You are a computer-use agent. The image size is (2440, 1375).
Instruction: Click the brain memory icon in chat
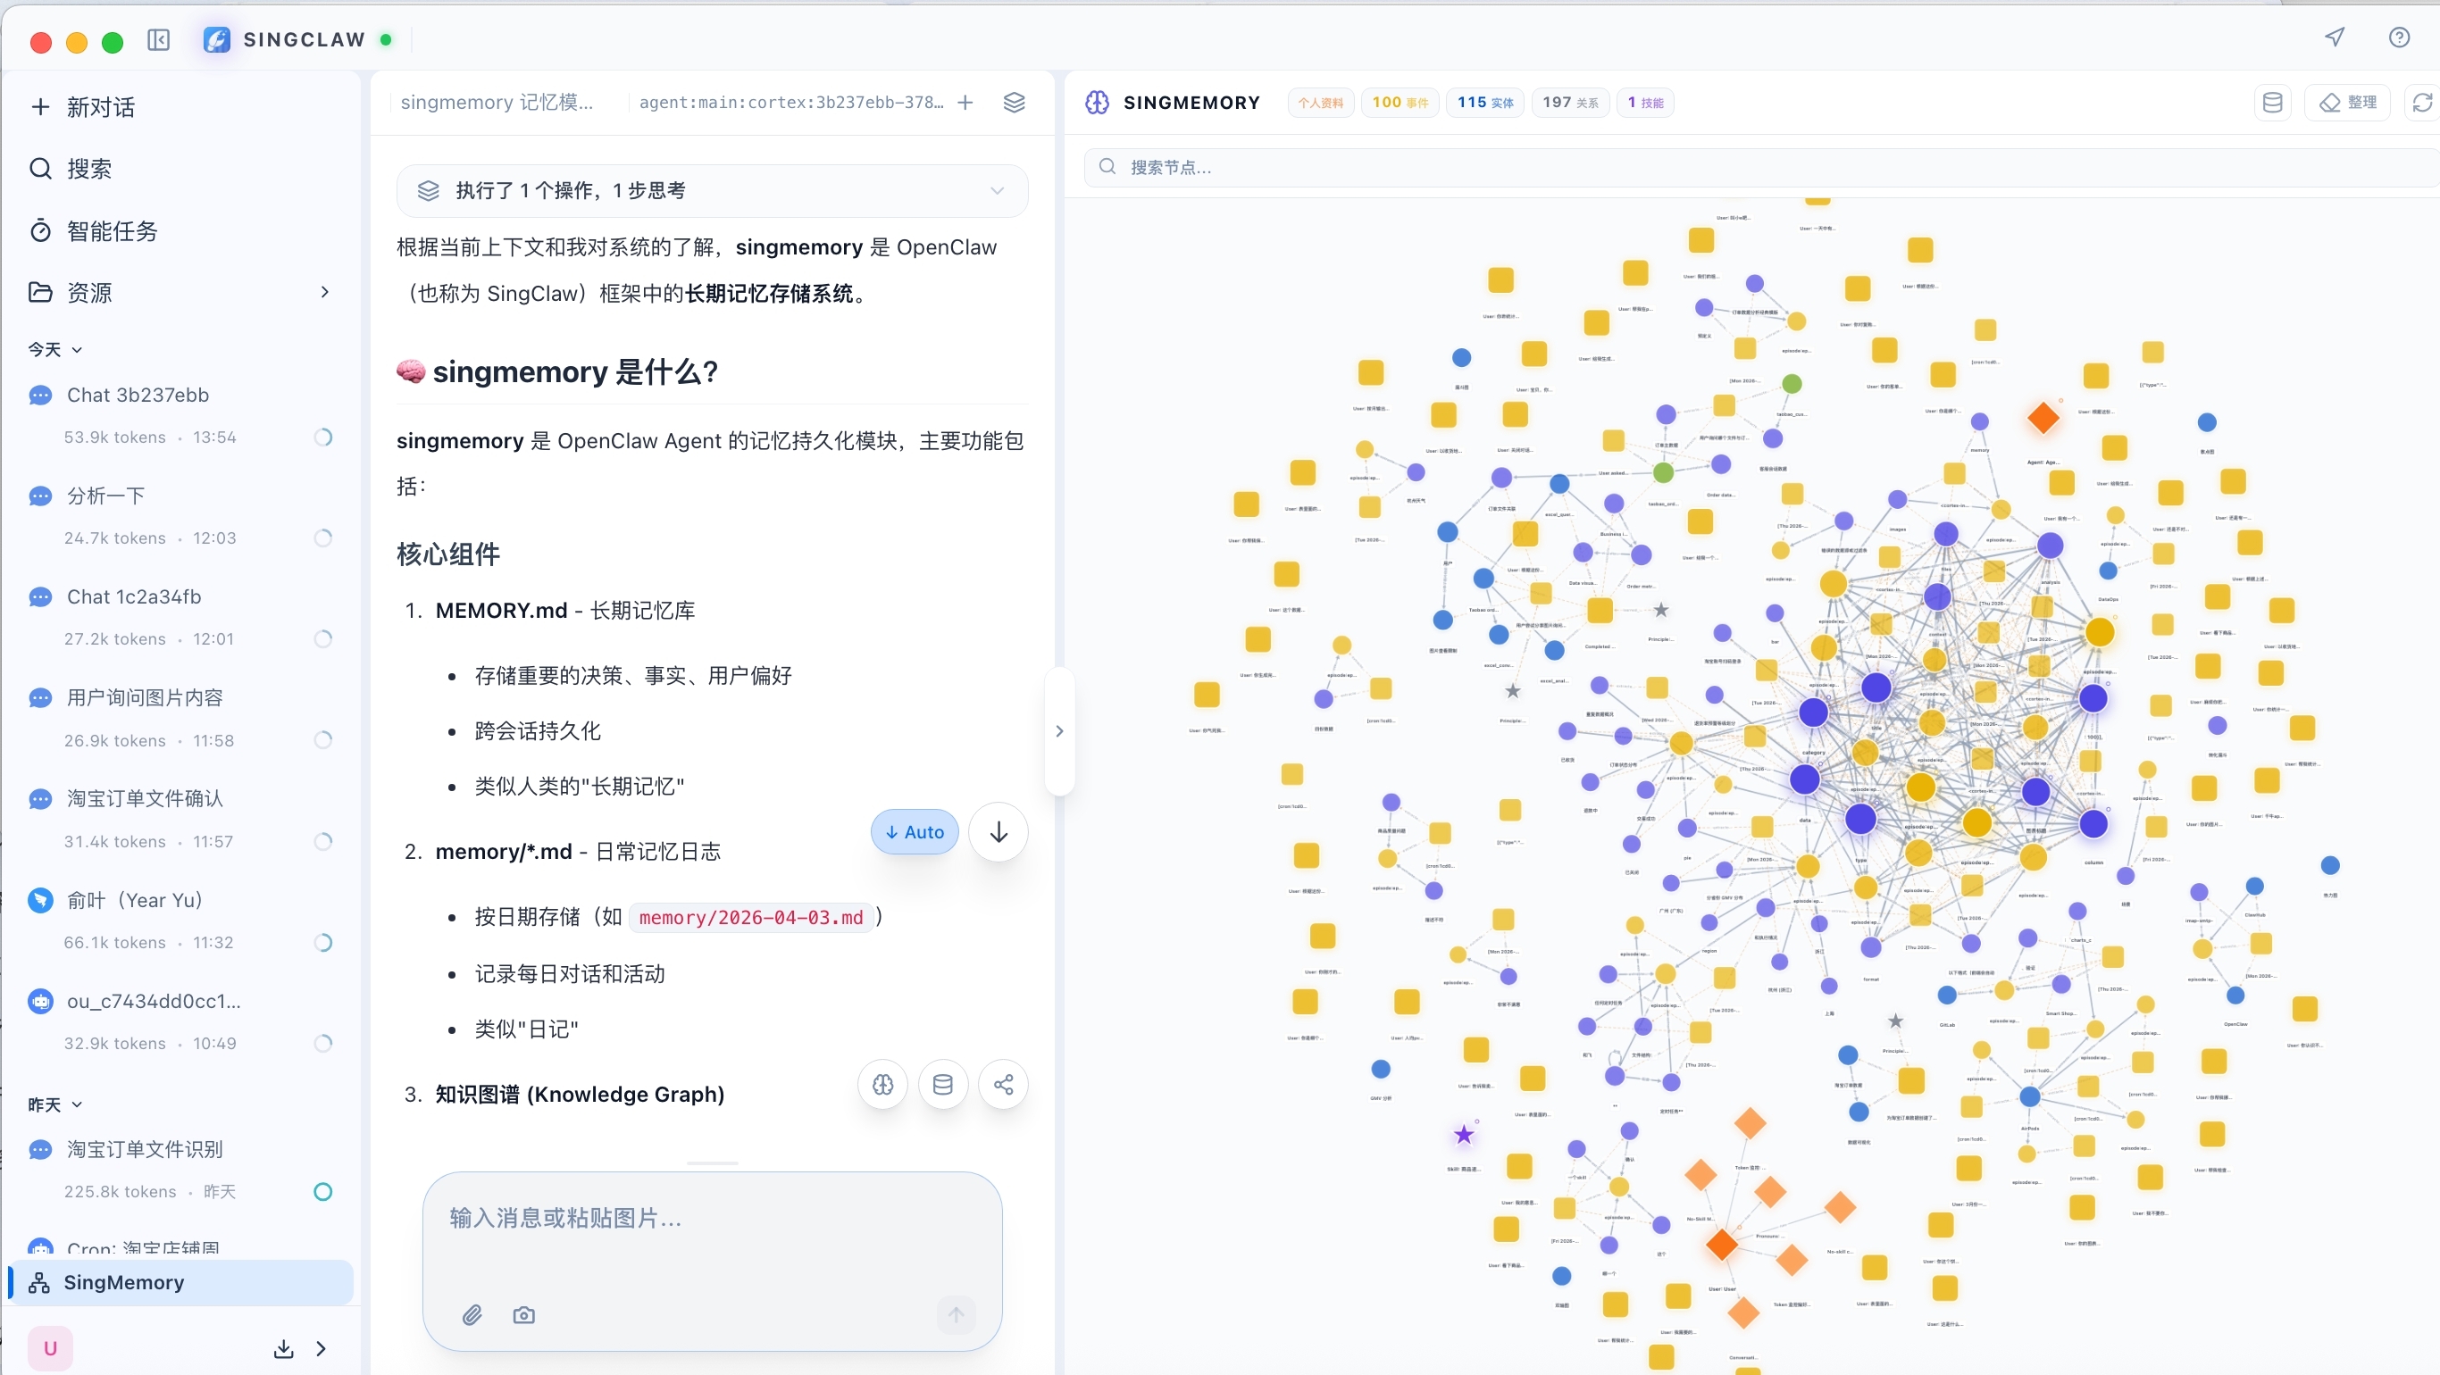click(x=882, y=1084)
